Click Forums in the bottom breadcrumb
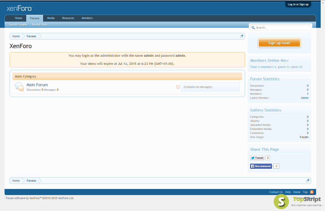The image size is (325, 211). pyautogui.click(x=31, y=181)
